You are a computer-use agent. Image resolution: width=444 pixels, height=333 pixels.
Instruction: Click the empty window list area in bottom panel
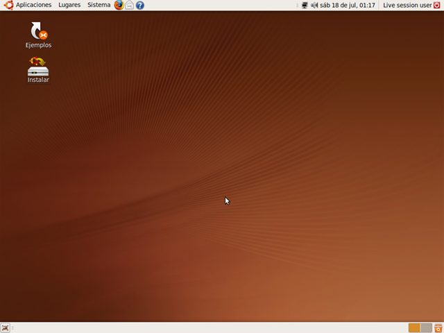pyautogui.click(x=208, y=327)
